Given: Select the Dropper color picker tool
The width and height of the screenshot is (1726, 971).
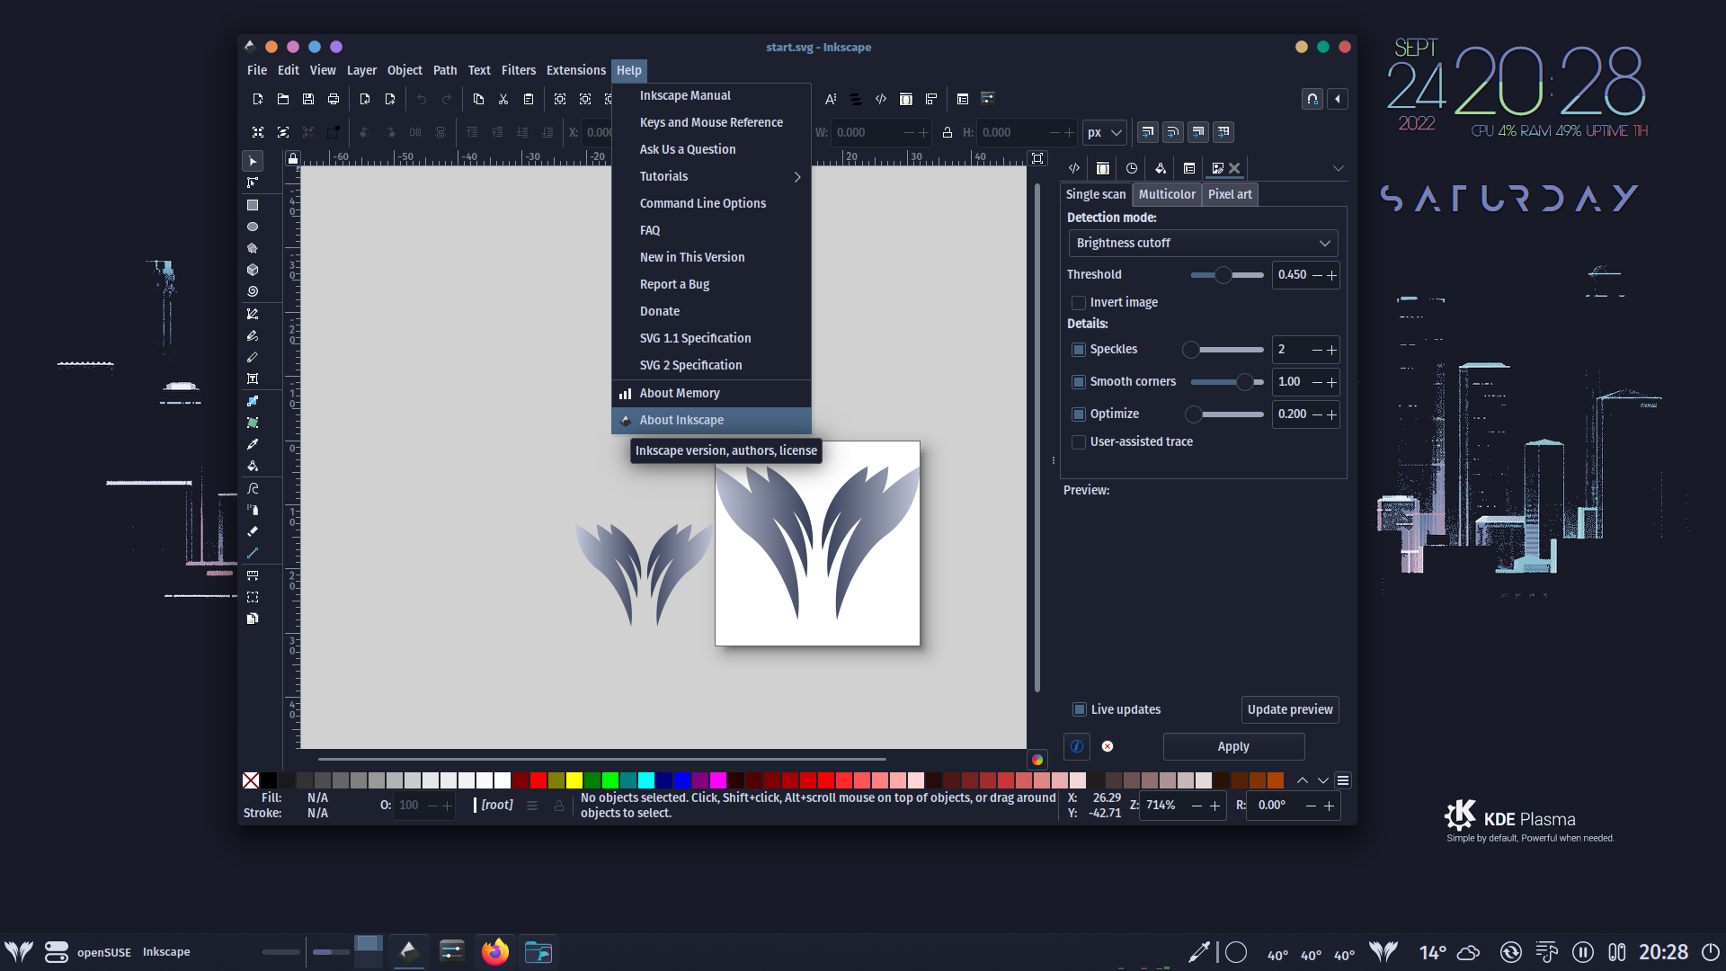Looking at the screenshot, I should (x=253, y=444).
